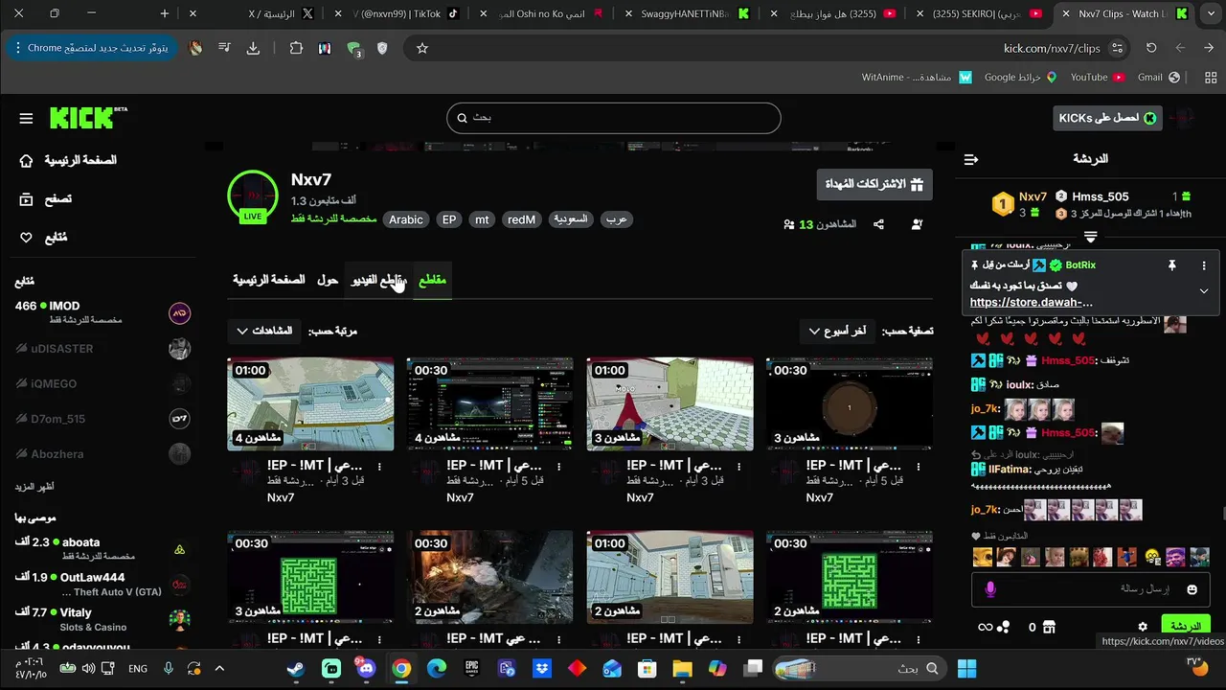The height and width of the screenshot is (690, 1226).
Task: Open the YouTube bookmark
Action: tap(1097, 78)
